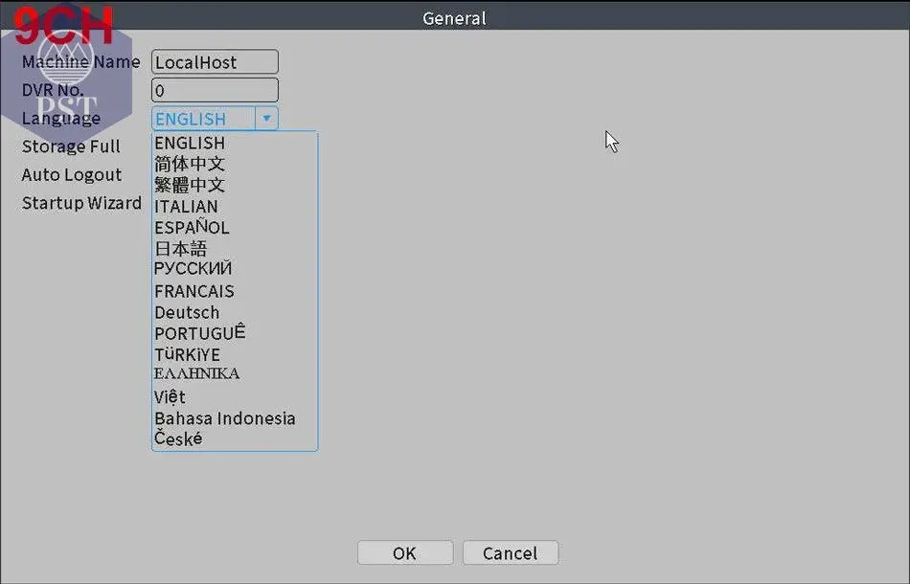Click the OK button
The height and width of the screenshot is (584, 910).
coord(405,552)
